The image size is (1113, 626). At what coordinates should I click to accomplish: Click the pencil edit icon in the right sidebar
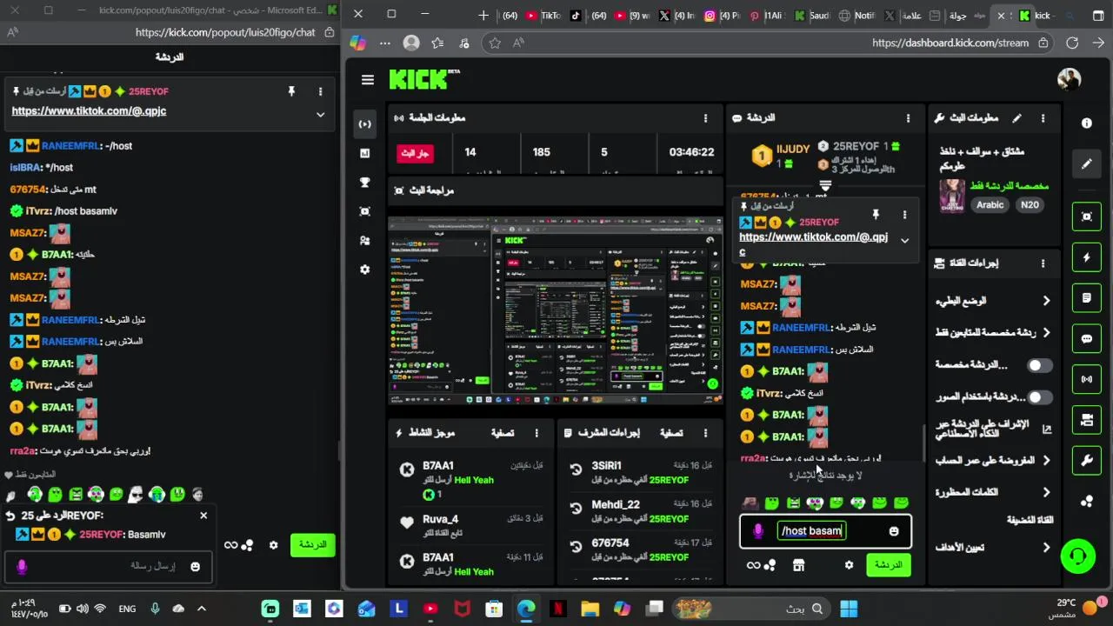pyautogui.click(x=1086, y=163)
